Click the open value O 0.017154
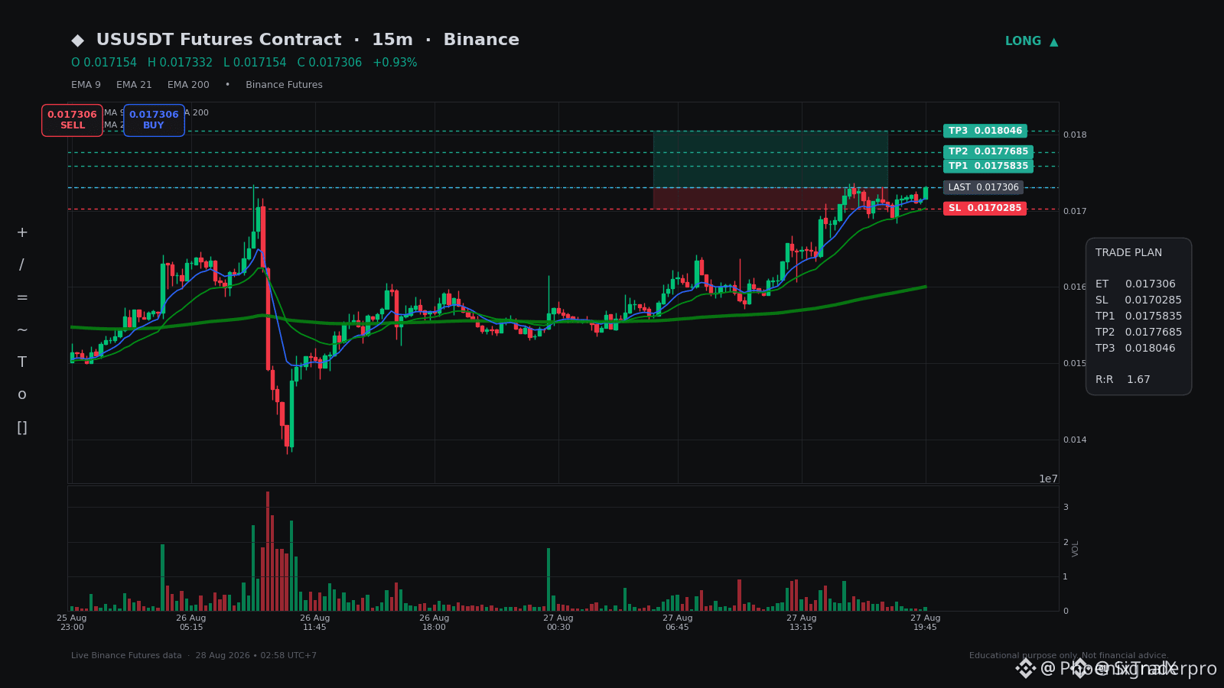This screenshot has width=1224, height=688. [104, 63]
